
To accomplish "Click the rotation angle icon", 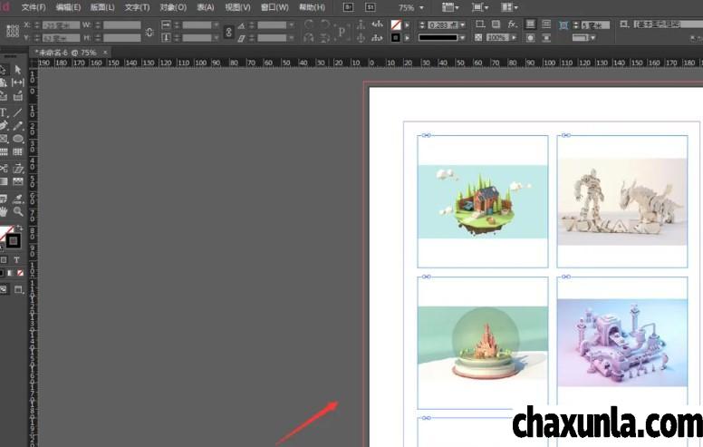I will coord(242,25).
